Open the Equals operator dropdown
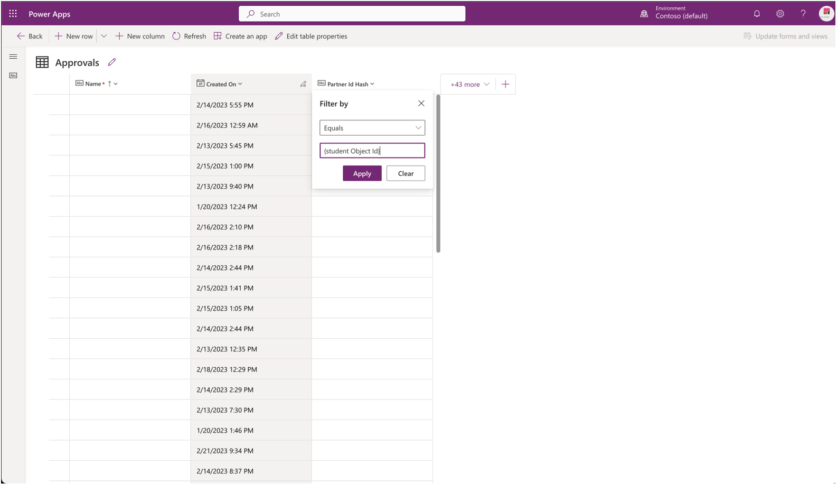The image size is (837, 484). [x=372, y=128]
